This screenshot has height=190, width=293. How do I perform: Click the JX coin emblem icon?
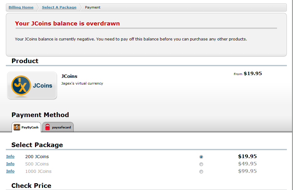(x=21, y=85)
